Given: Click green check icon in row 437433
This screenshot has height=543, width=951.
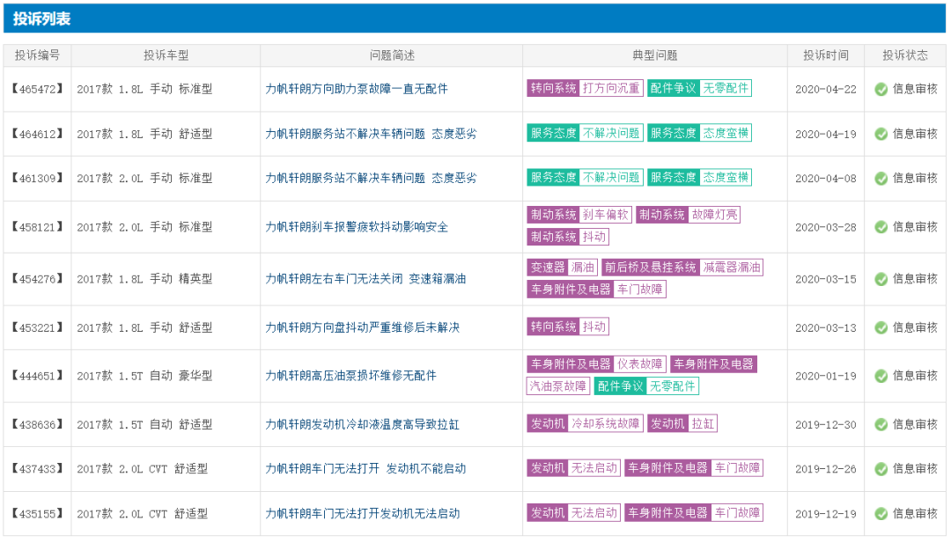Looking at the screenshot, I should tap(881, 469).
